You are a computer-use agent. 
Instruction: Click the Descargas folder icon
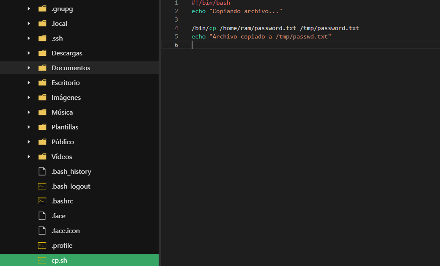[42, 53]
